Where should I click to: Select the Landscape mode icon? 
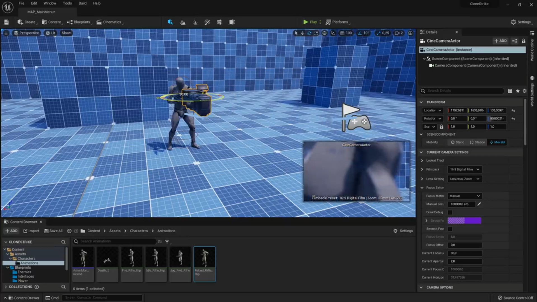coord(183,22)
